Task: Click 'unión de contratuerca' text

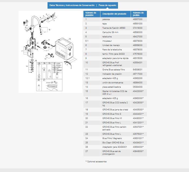Action: coord(113,83)
